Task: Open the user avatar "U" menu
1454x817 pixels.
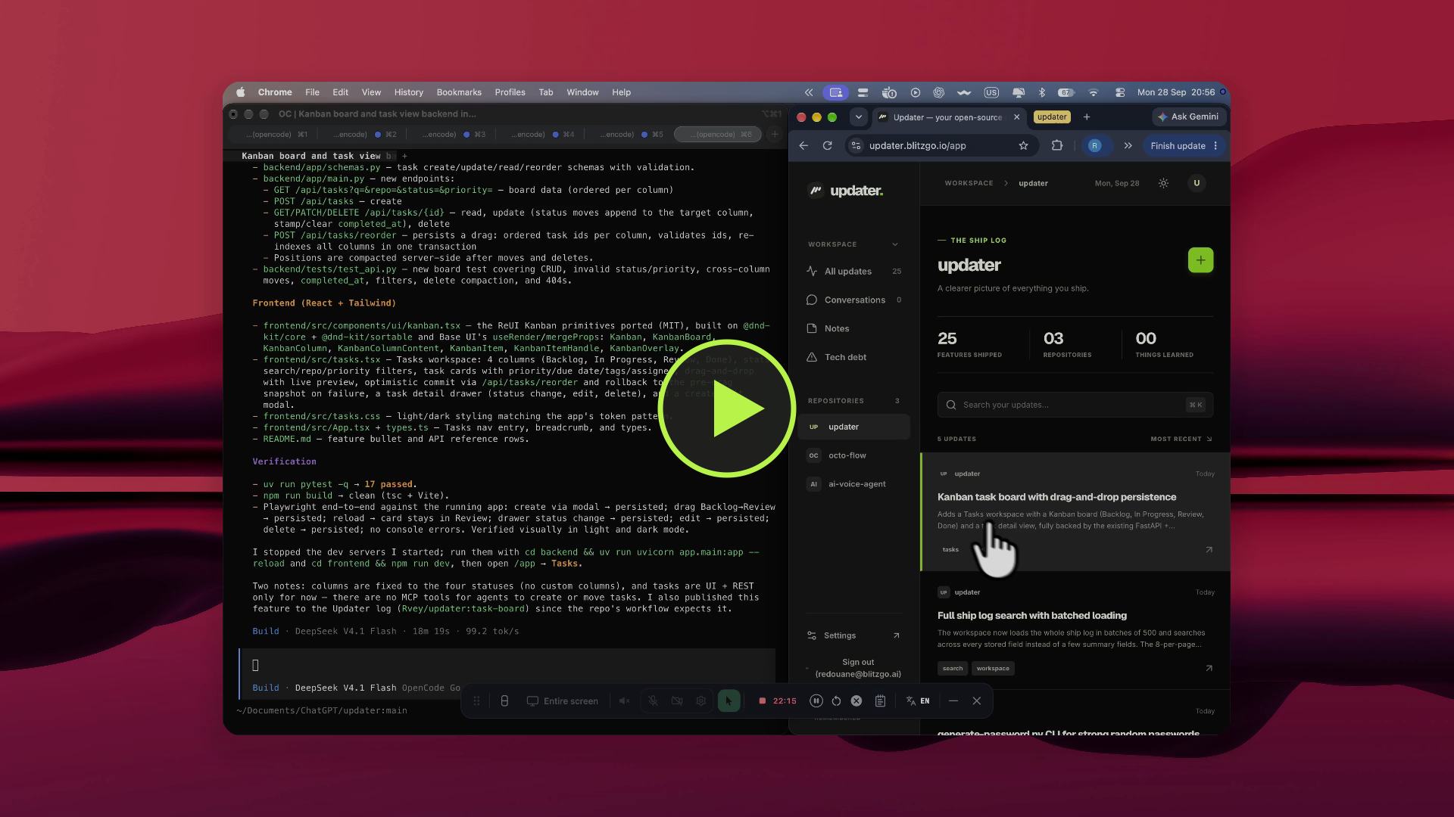Action: (1197, 183)
